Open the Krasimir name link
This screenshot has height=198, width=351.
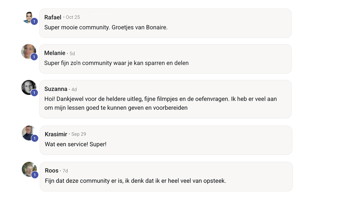(56, 134)
